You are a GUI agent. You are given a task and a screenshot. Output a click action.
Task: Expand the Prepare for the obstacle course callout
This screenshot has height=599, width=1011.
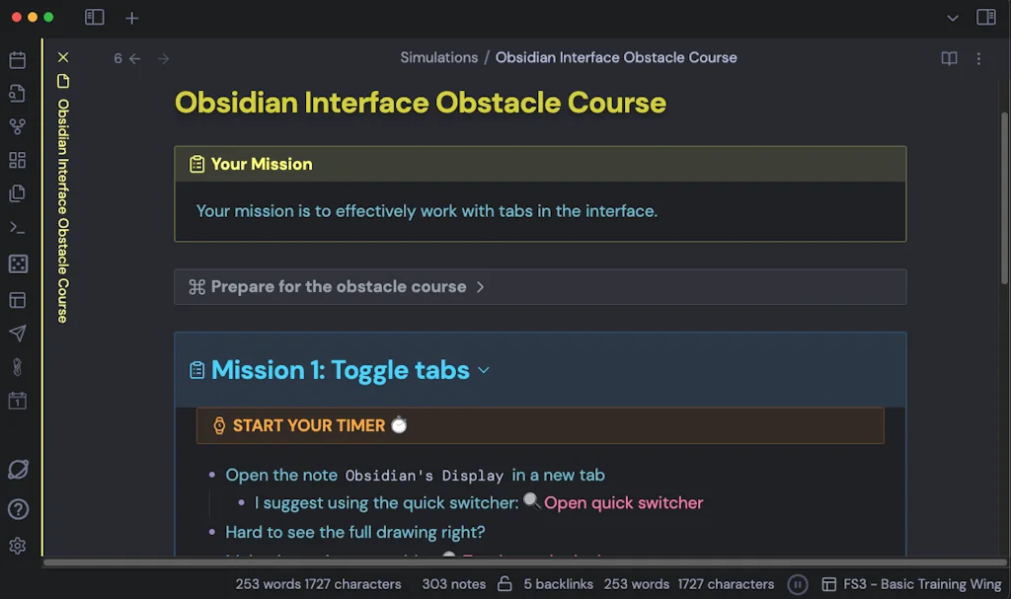(481, 286)
